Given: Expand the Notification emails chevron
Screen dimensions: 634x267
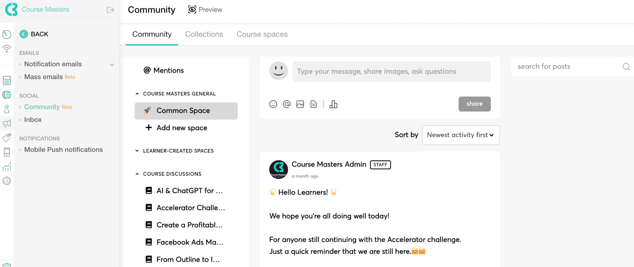Looking at the screenshot, I should tap(112, 65).
